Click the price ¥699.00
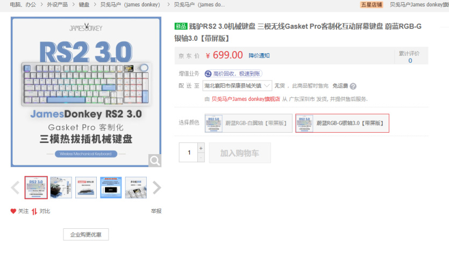Screen dimensions: 449x261 pos(224,55)
